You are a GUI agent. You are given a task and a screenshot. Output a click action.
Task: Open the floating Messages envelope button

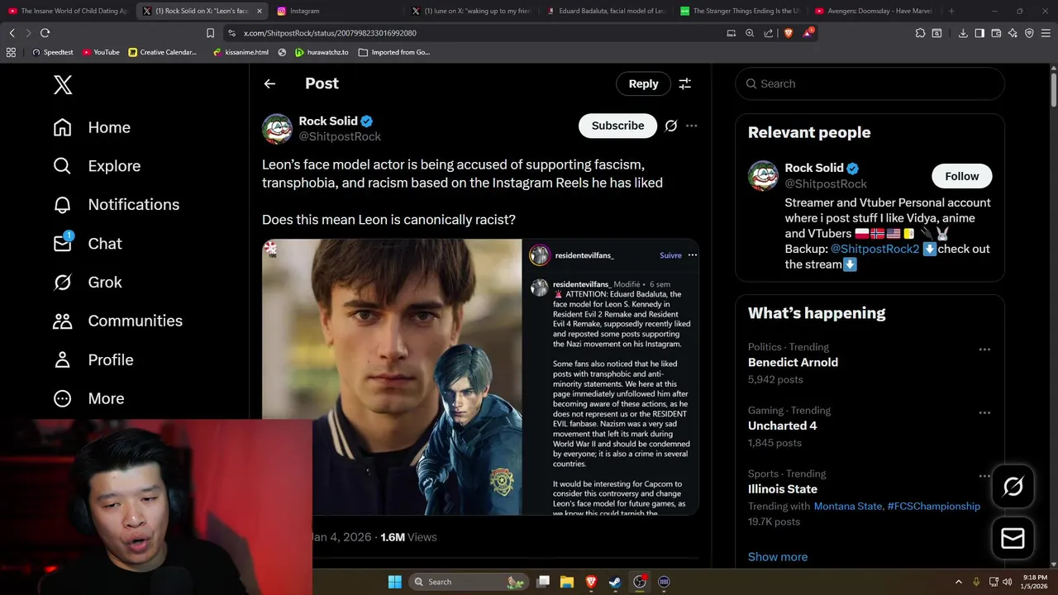(x=1013, y=539)
